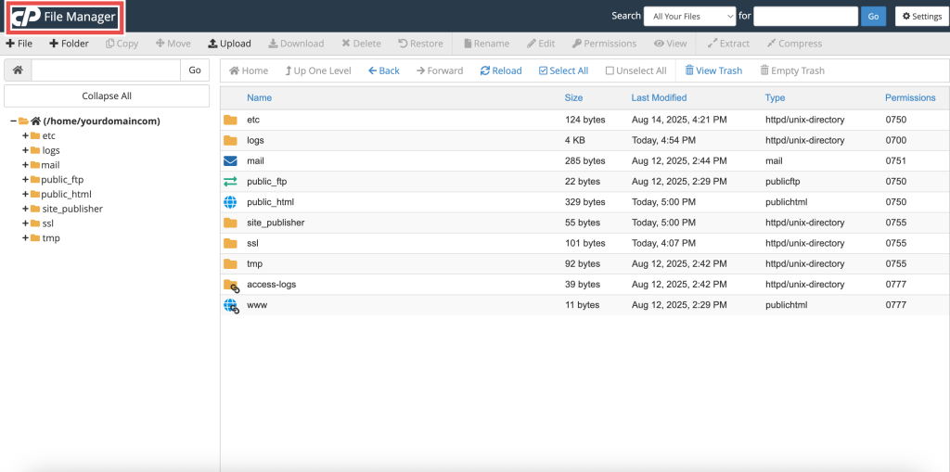Click Empty Trash

792,70
